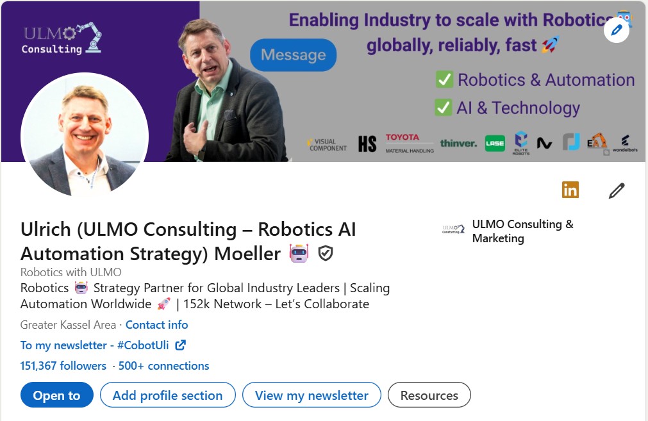View the 151,367 followers list

coord(63,365)
